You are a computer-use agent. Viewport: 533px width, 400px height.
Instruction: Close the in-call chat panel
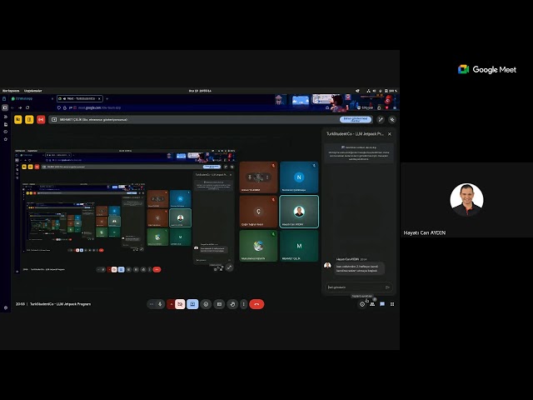(x=389, y=133)
